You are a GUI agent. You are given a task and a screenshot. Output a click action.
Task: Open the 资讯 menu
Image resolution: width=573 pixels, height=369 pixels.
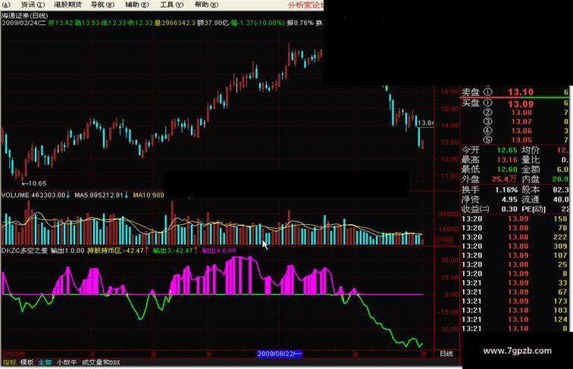(x=33, y=5)
